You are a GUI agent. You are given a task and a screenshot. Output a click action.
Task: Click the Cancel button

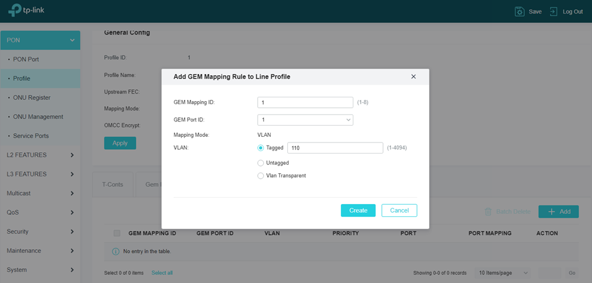tap(399, 210)
